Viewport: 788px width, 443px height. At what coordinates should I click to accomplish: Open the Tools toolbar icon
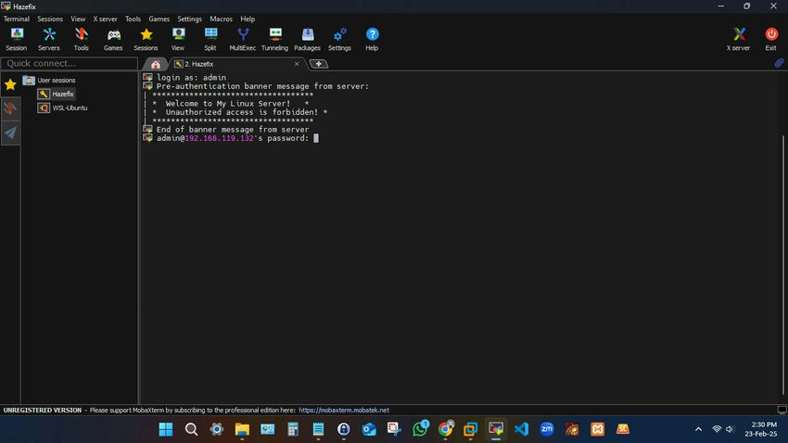81,39
